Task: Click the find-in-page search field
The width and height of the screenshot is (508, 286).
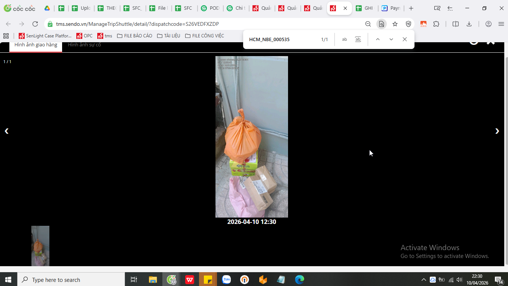Action: coord(282,40)
